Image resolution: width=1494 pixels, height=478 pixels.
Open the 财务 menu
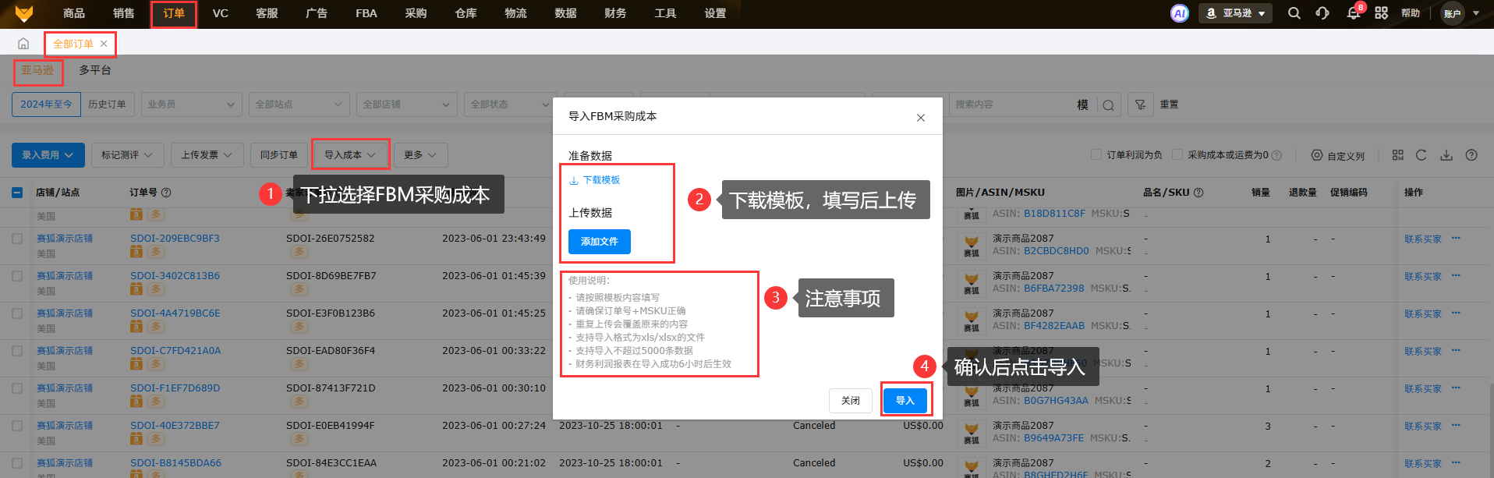615,13
